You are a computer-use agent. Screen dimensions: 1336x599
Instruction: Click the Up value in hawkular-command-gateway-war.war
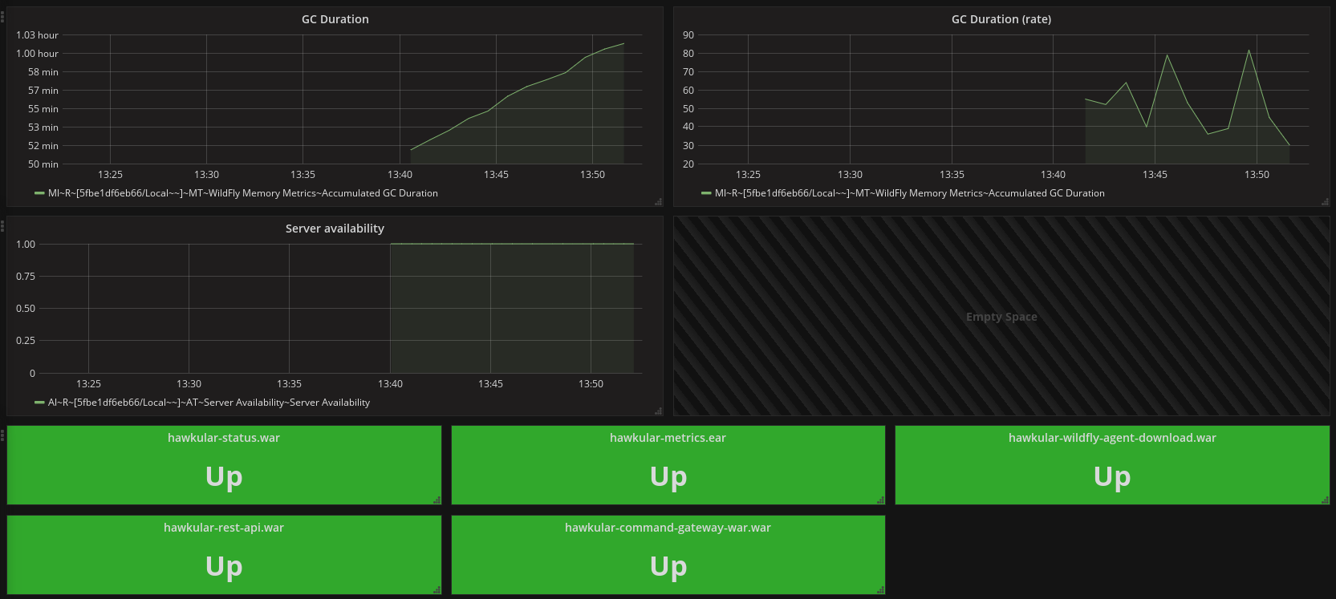[668, 567]
